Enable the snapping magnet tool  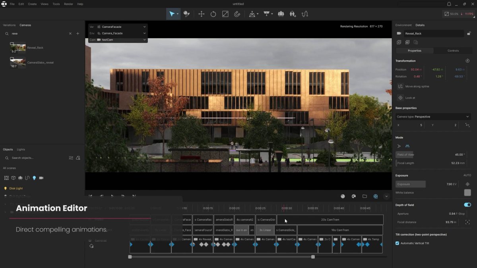click(x=237, y=14)
